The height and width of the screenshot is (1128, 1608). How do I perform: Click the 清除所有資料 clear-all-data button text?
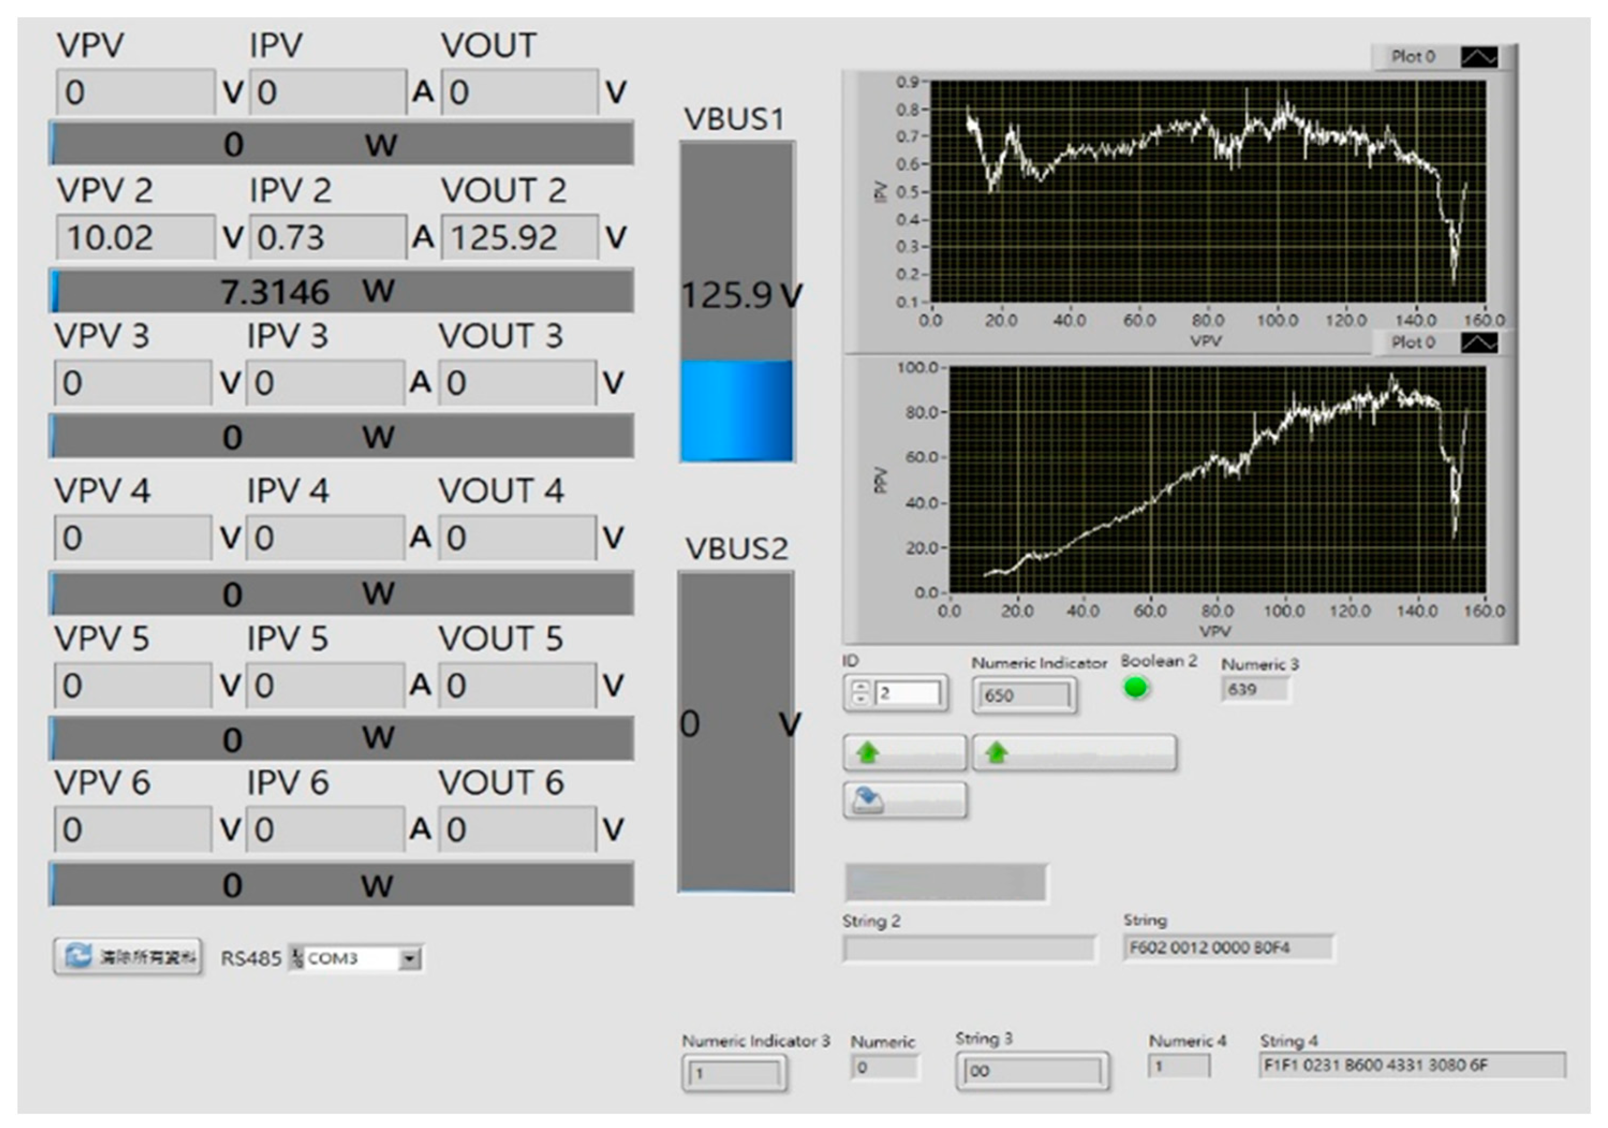tap(147, 957)
